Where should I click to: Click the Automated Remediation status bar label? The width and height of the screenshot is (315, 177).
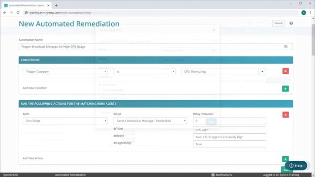pyautogui.click(x=70, y=175)
